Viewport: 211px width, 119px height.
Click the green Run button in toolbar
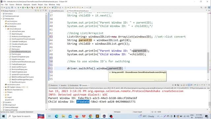pyautogui.click(x=23, y=8)
